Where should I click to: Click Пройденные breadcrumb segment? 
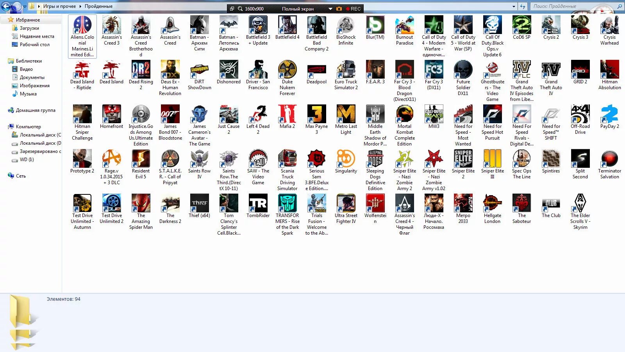[x=98, y=6]
